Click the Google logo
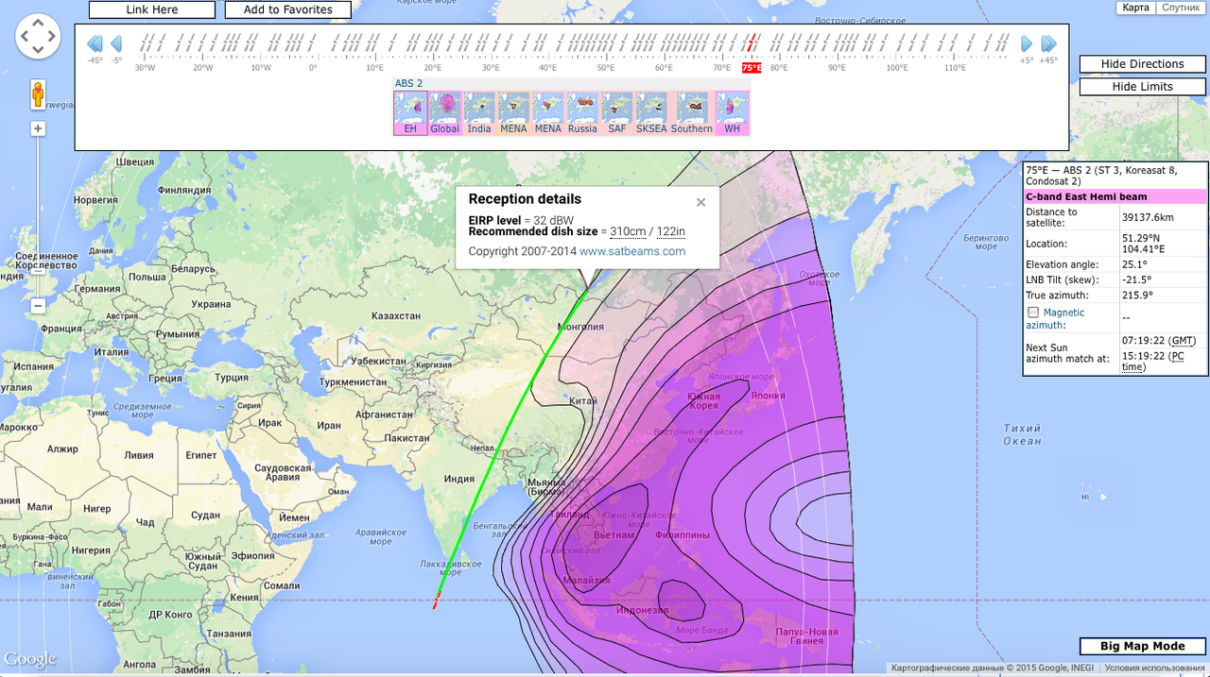The image size is (1210, 677). pos(30,659)
